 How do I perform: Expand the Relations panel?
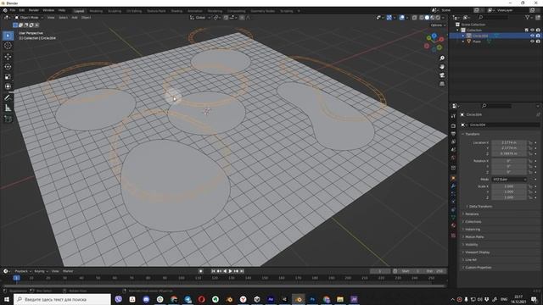click(x=472, y=214)
